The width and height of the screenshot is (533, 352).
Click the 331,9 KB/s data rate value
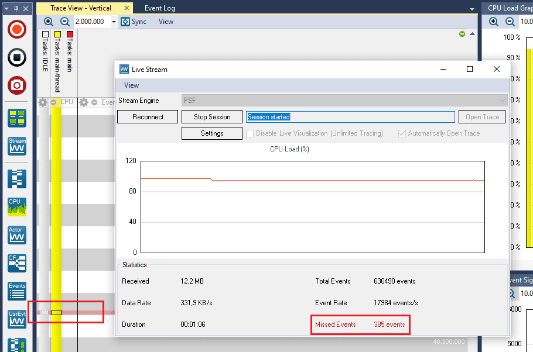tap(196, 303)
